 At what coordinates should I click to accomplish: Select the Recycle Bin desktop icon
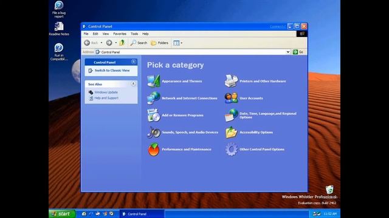tap(329, 190)
